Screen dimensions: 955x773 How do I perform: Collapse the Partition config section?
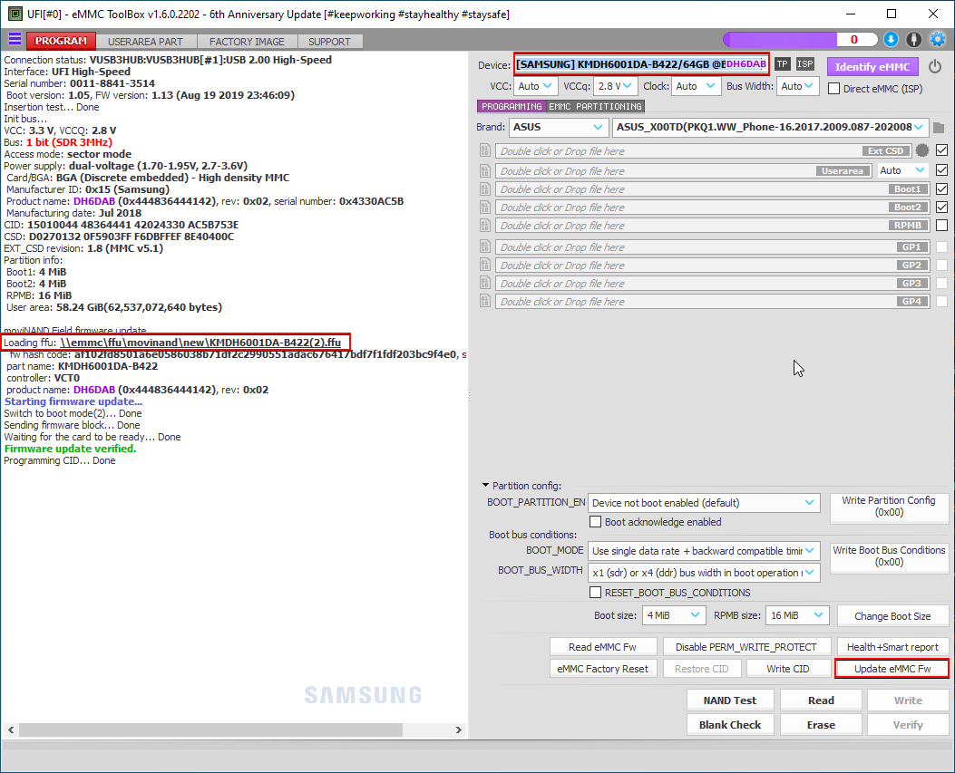[x=485, y=485]
